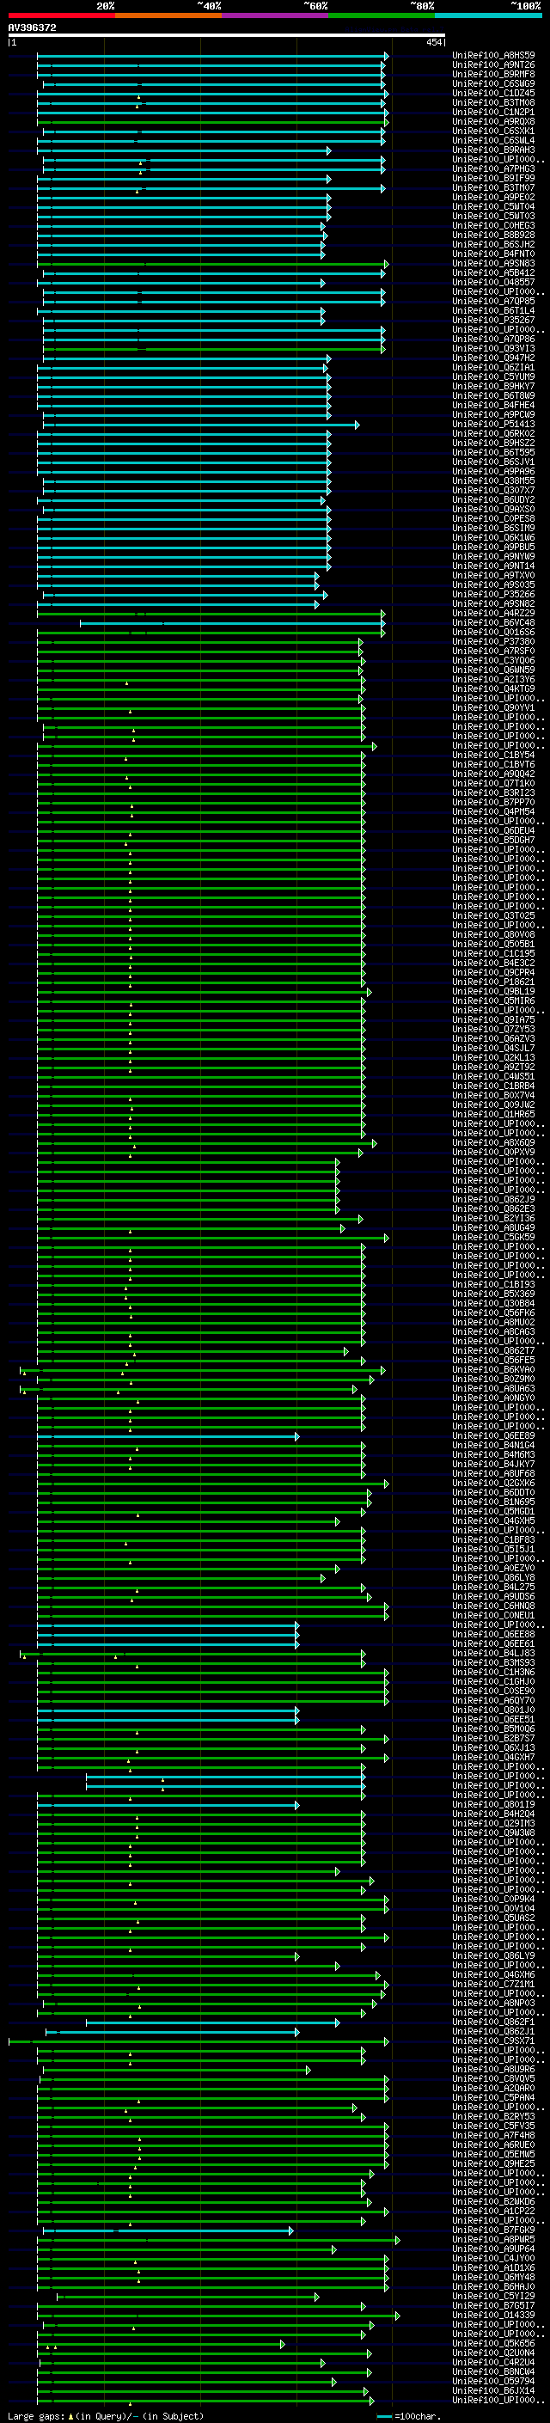
Task: Open hit UniRef100_P35267
Action: pos(493,320)
